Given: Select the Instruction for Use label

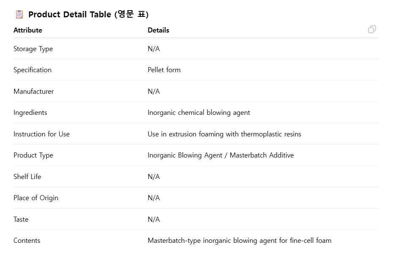Looking at the screenshot, I should click(41, 134).
